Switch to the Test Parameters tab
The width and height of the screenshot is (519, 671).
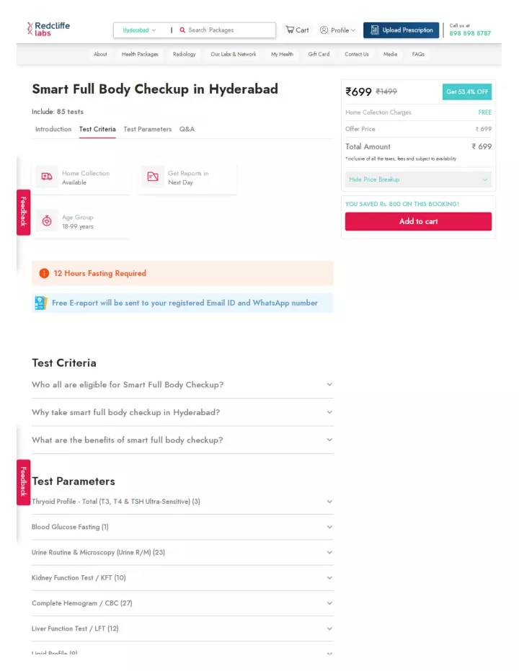148,129
